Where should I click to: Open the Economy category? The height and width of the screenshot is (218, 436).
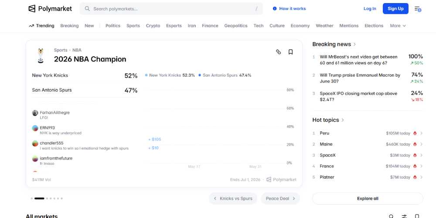tap(300, 26)
